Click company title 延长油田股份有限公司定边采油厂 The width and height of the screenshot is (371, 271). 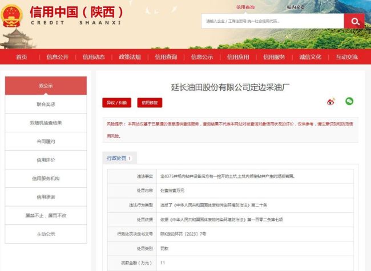(230, 87)
